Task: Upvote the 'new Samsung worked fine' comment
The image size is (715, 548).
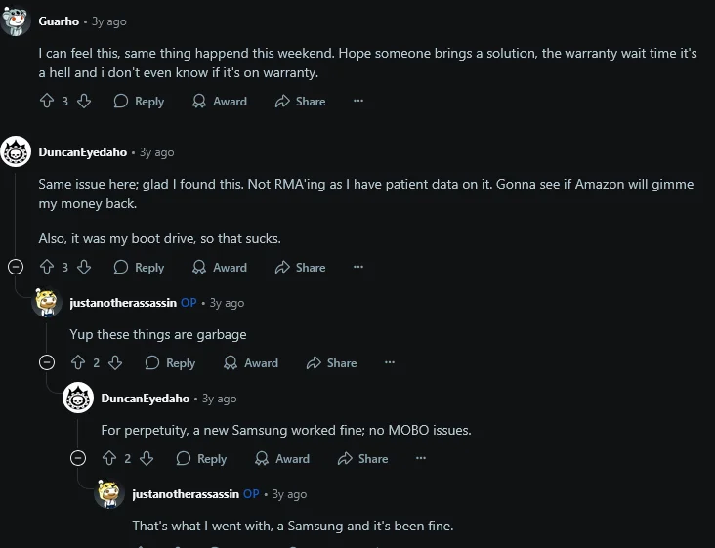Action: tap(108, 458)
